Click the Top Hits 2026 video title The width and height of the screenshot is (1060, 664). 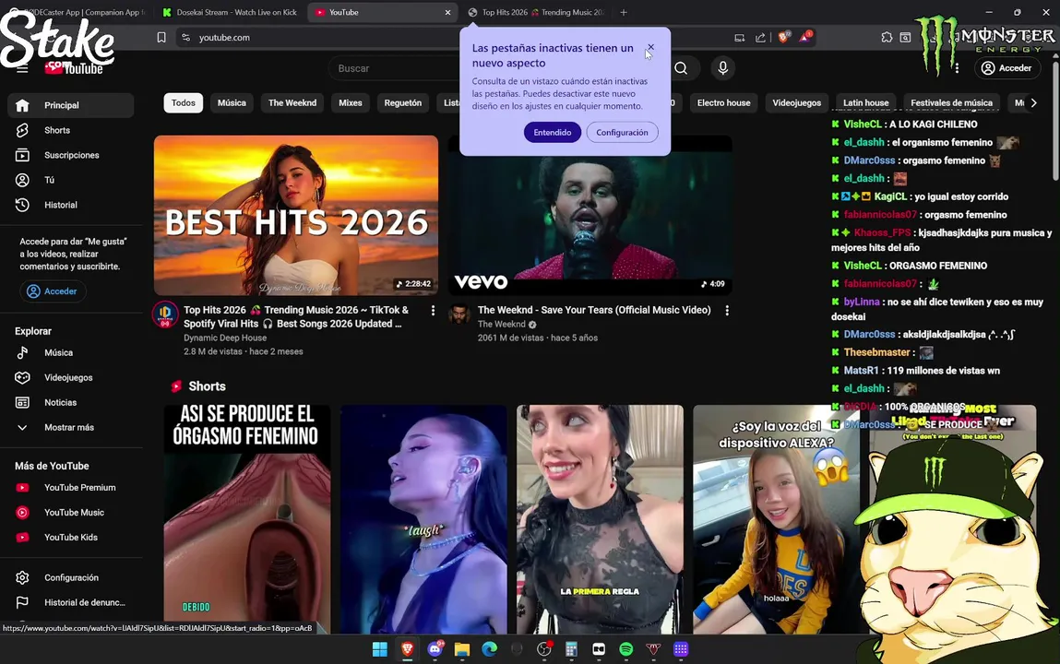296,317
